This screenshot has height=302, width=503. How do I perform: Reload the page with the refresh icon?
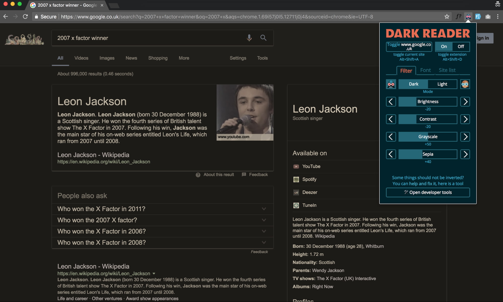[x=25, y=17]
